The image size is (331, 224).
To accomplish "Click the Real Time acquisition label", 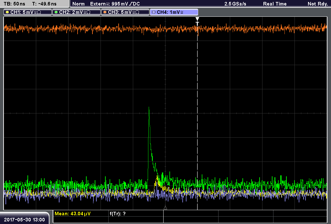I will pos(275,4).
